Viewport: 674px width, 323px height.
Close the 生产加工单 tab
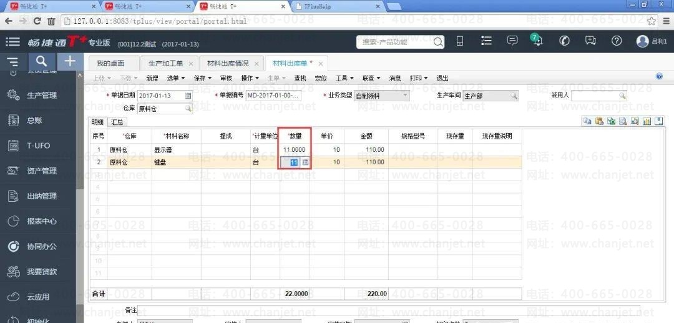tap(191, 63)
